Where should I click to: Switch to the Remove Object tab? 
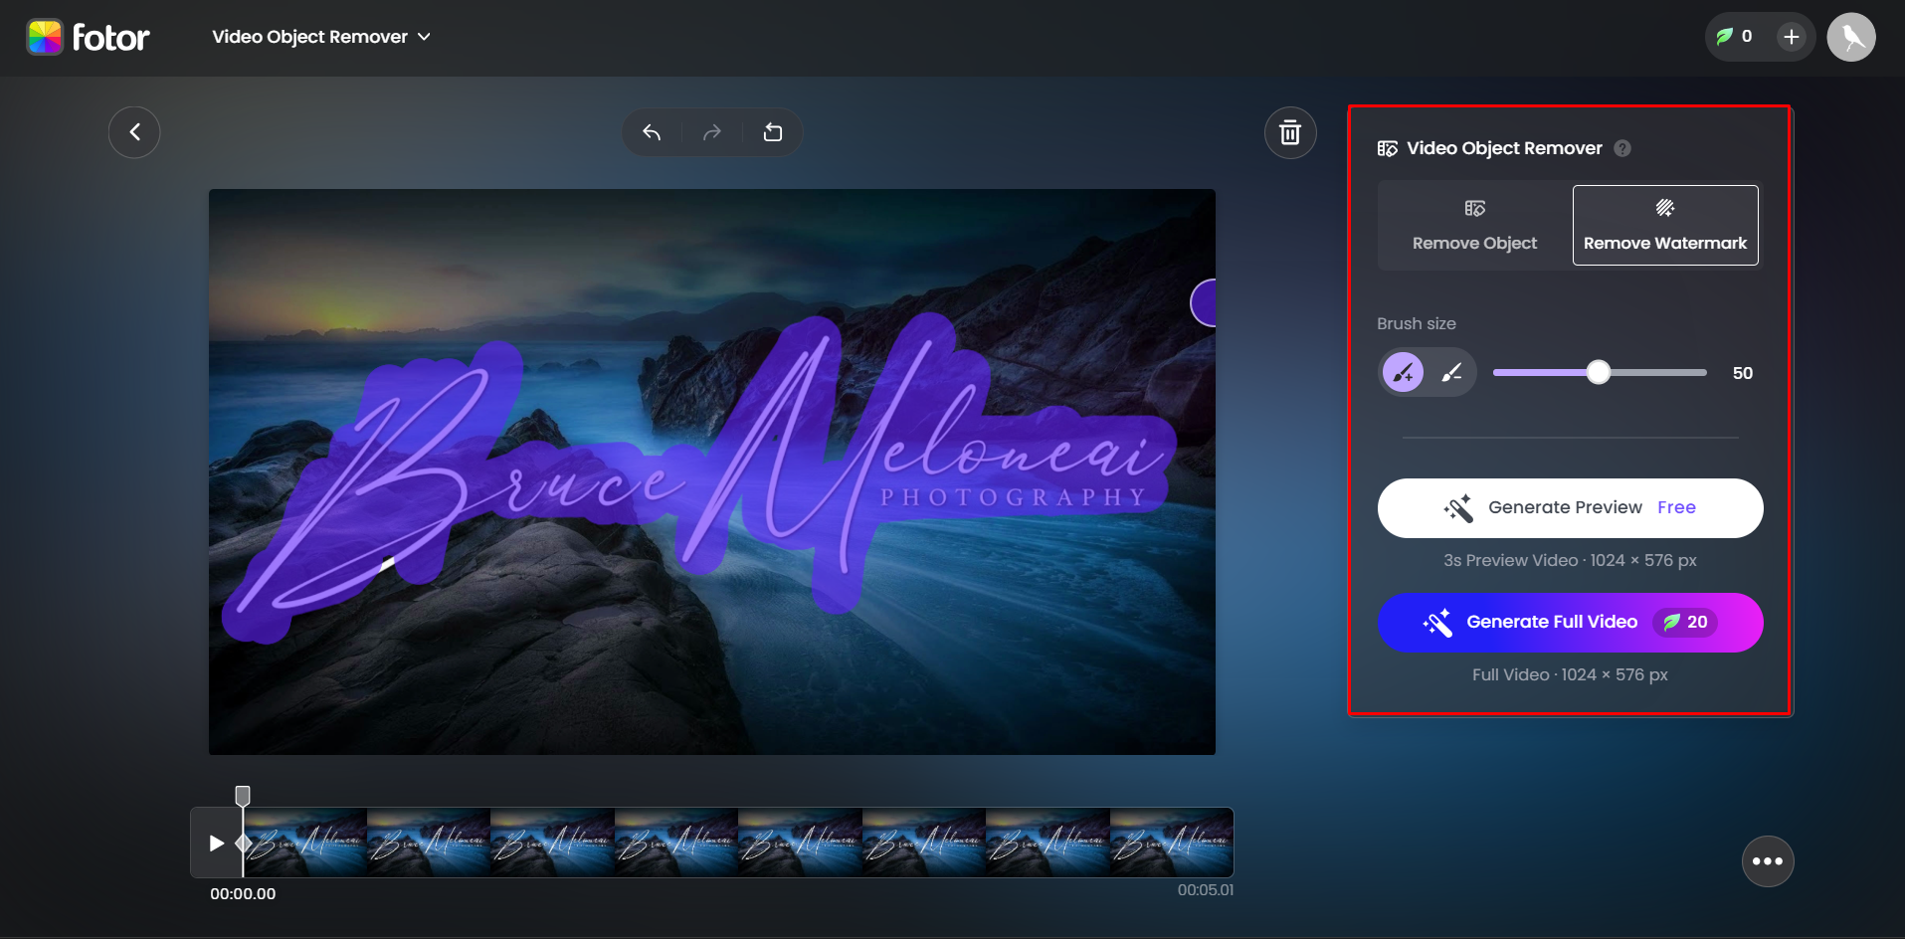click(1473, 225)
